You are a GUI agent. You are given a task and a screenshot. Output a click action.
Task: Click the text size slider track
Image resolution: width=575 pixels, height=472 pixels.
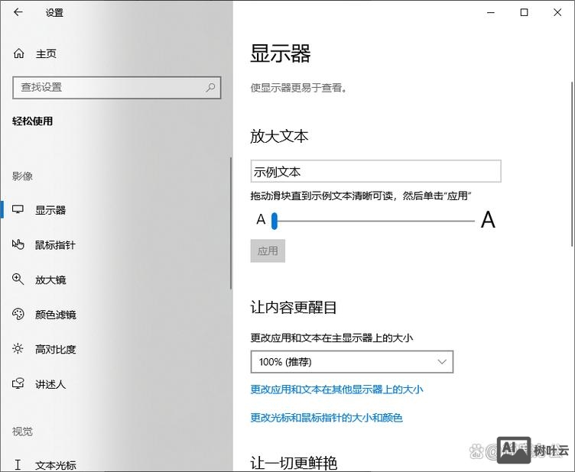374,221
